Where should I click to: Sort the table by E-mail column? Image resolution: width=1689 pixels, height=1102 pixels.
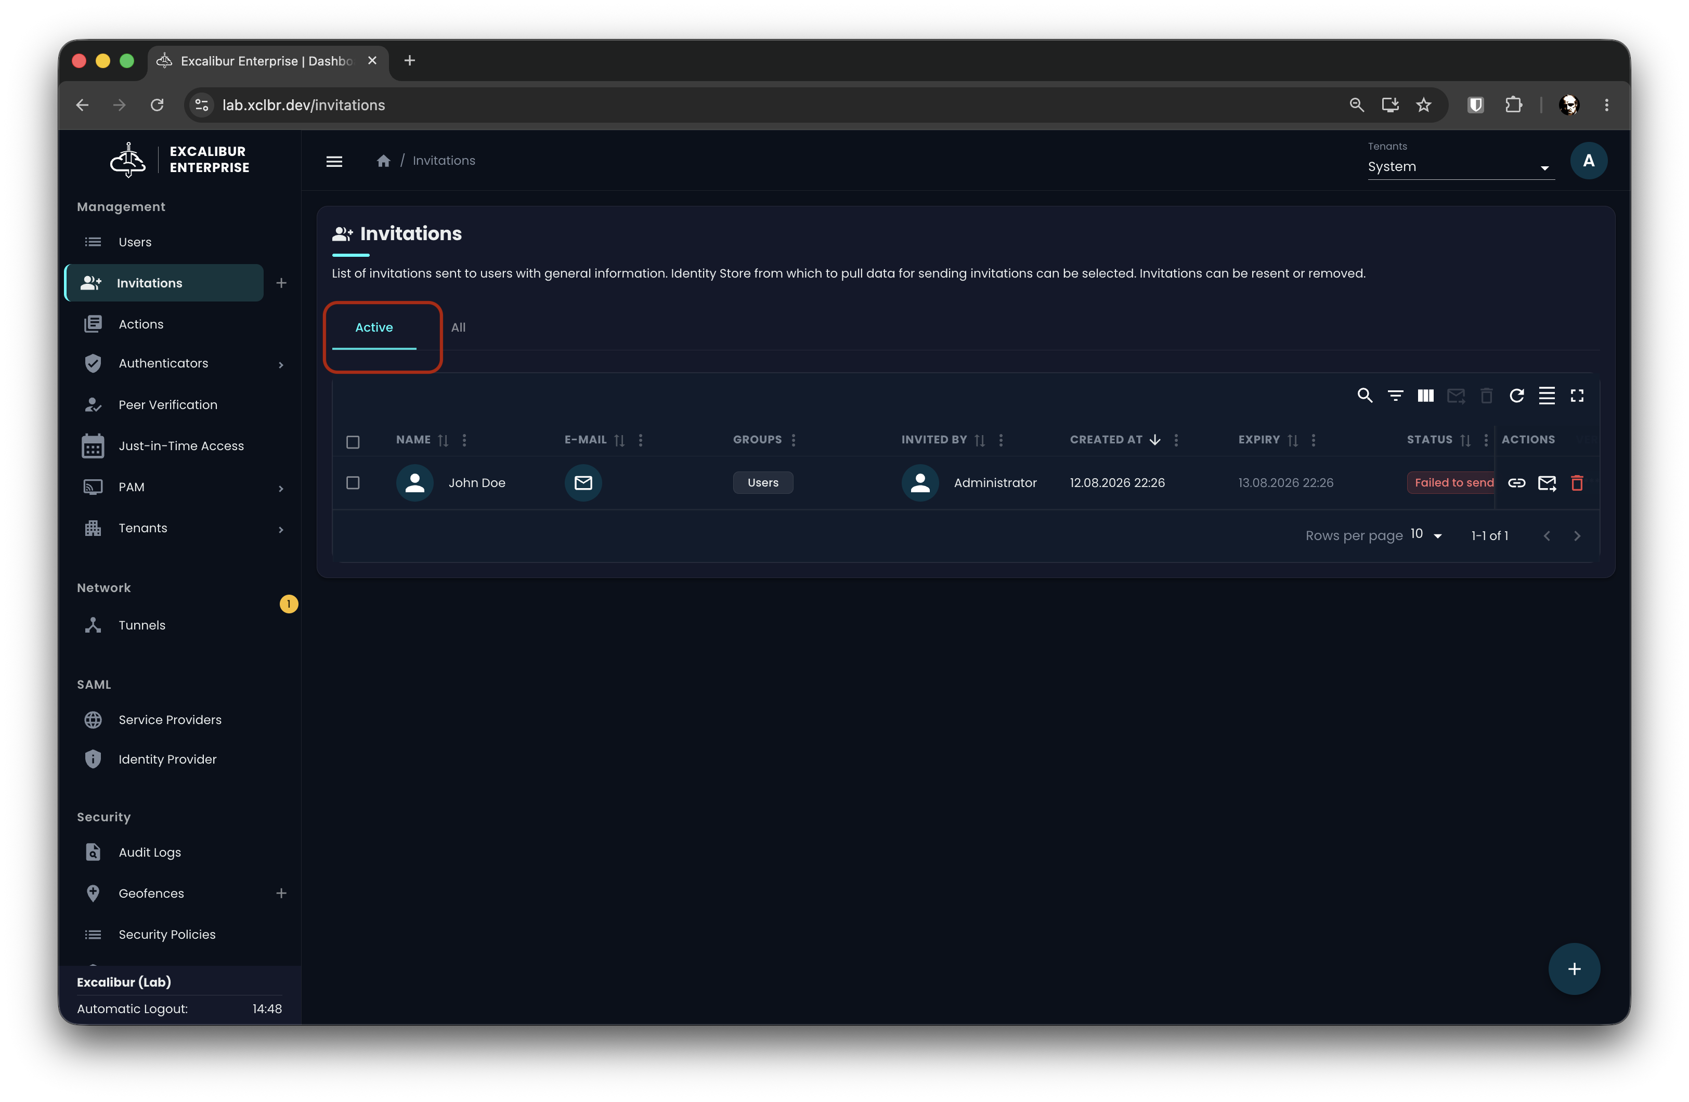[619, 440]
